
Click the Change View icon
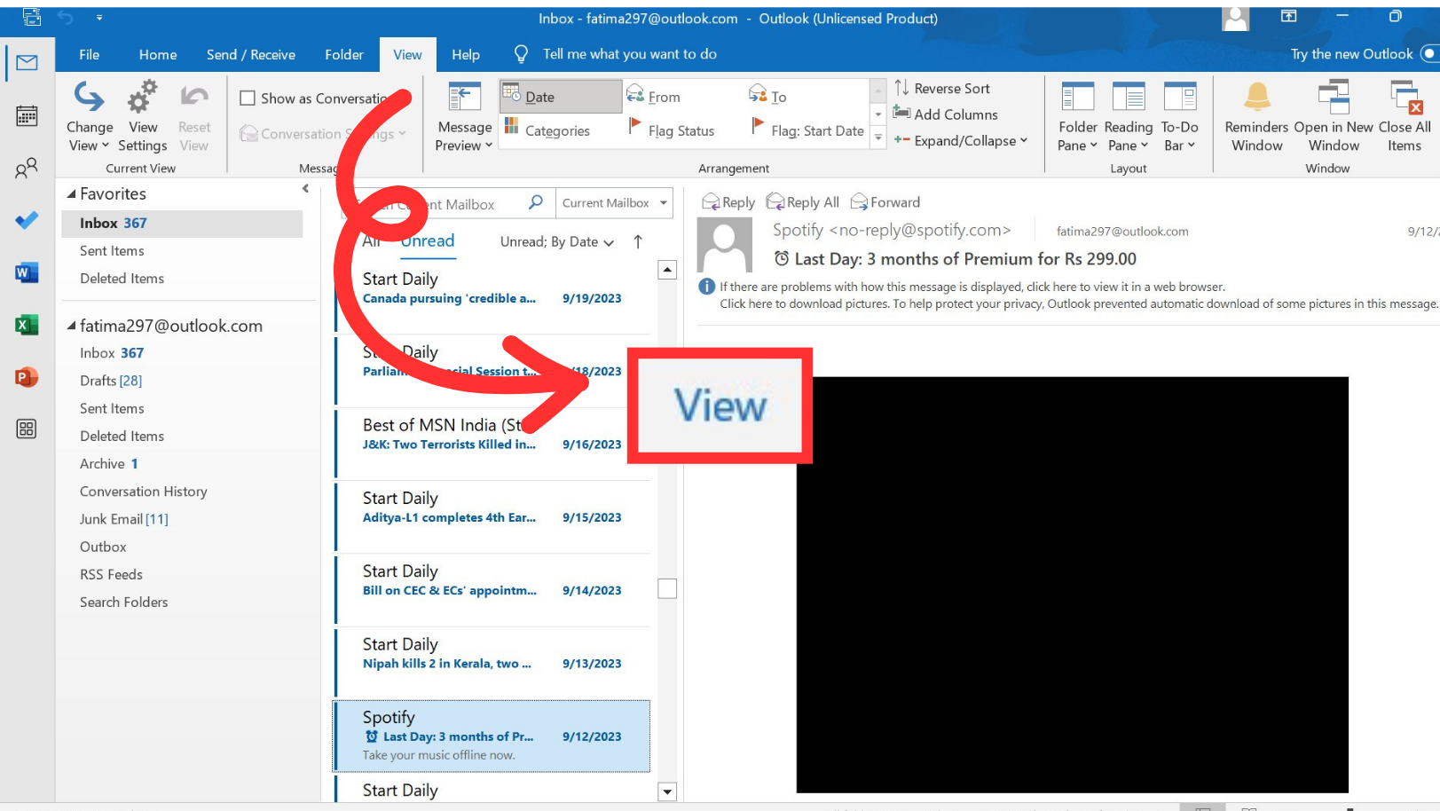tap(89, 98)
